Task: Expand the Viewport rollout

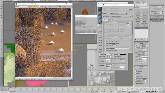Action: tap(157, 16)
